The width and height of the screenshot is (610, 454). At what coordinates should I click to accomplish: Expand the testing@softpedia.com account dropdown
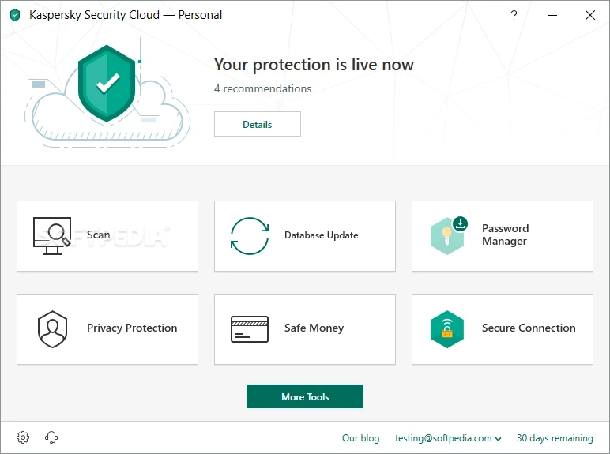pos(449,438)
